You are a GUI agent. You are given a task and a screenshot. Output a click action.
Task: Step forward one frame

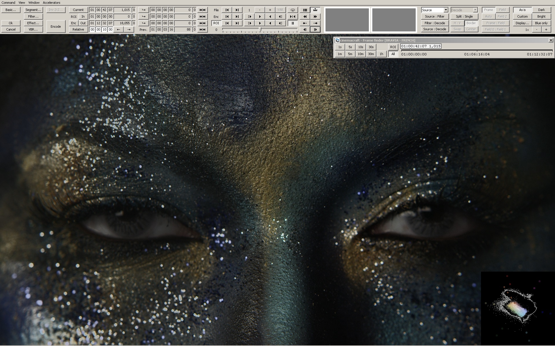click(315, 29)
